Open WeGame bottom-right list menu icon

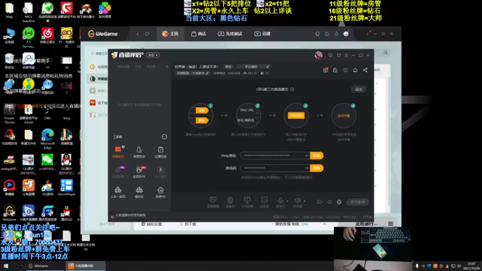coord(390,224)
